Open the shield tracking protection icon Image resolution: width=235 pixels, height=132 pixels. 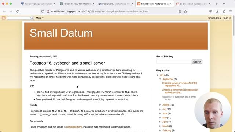[43, 11]
